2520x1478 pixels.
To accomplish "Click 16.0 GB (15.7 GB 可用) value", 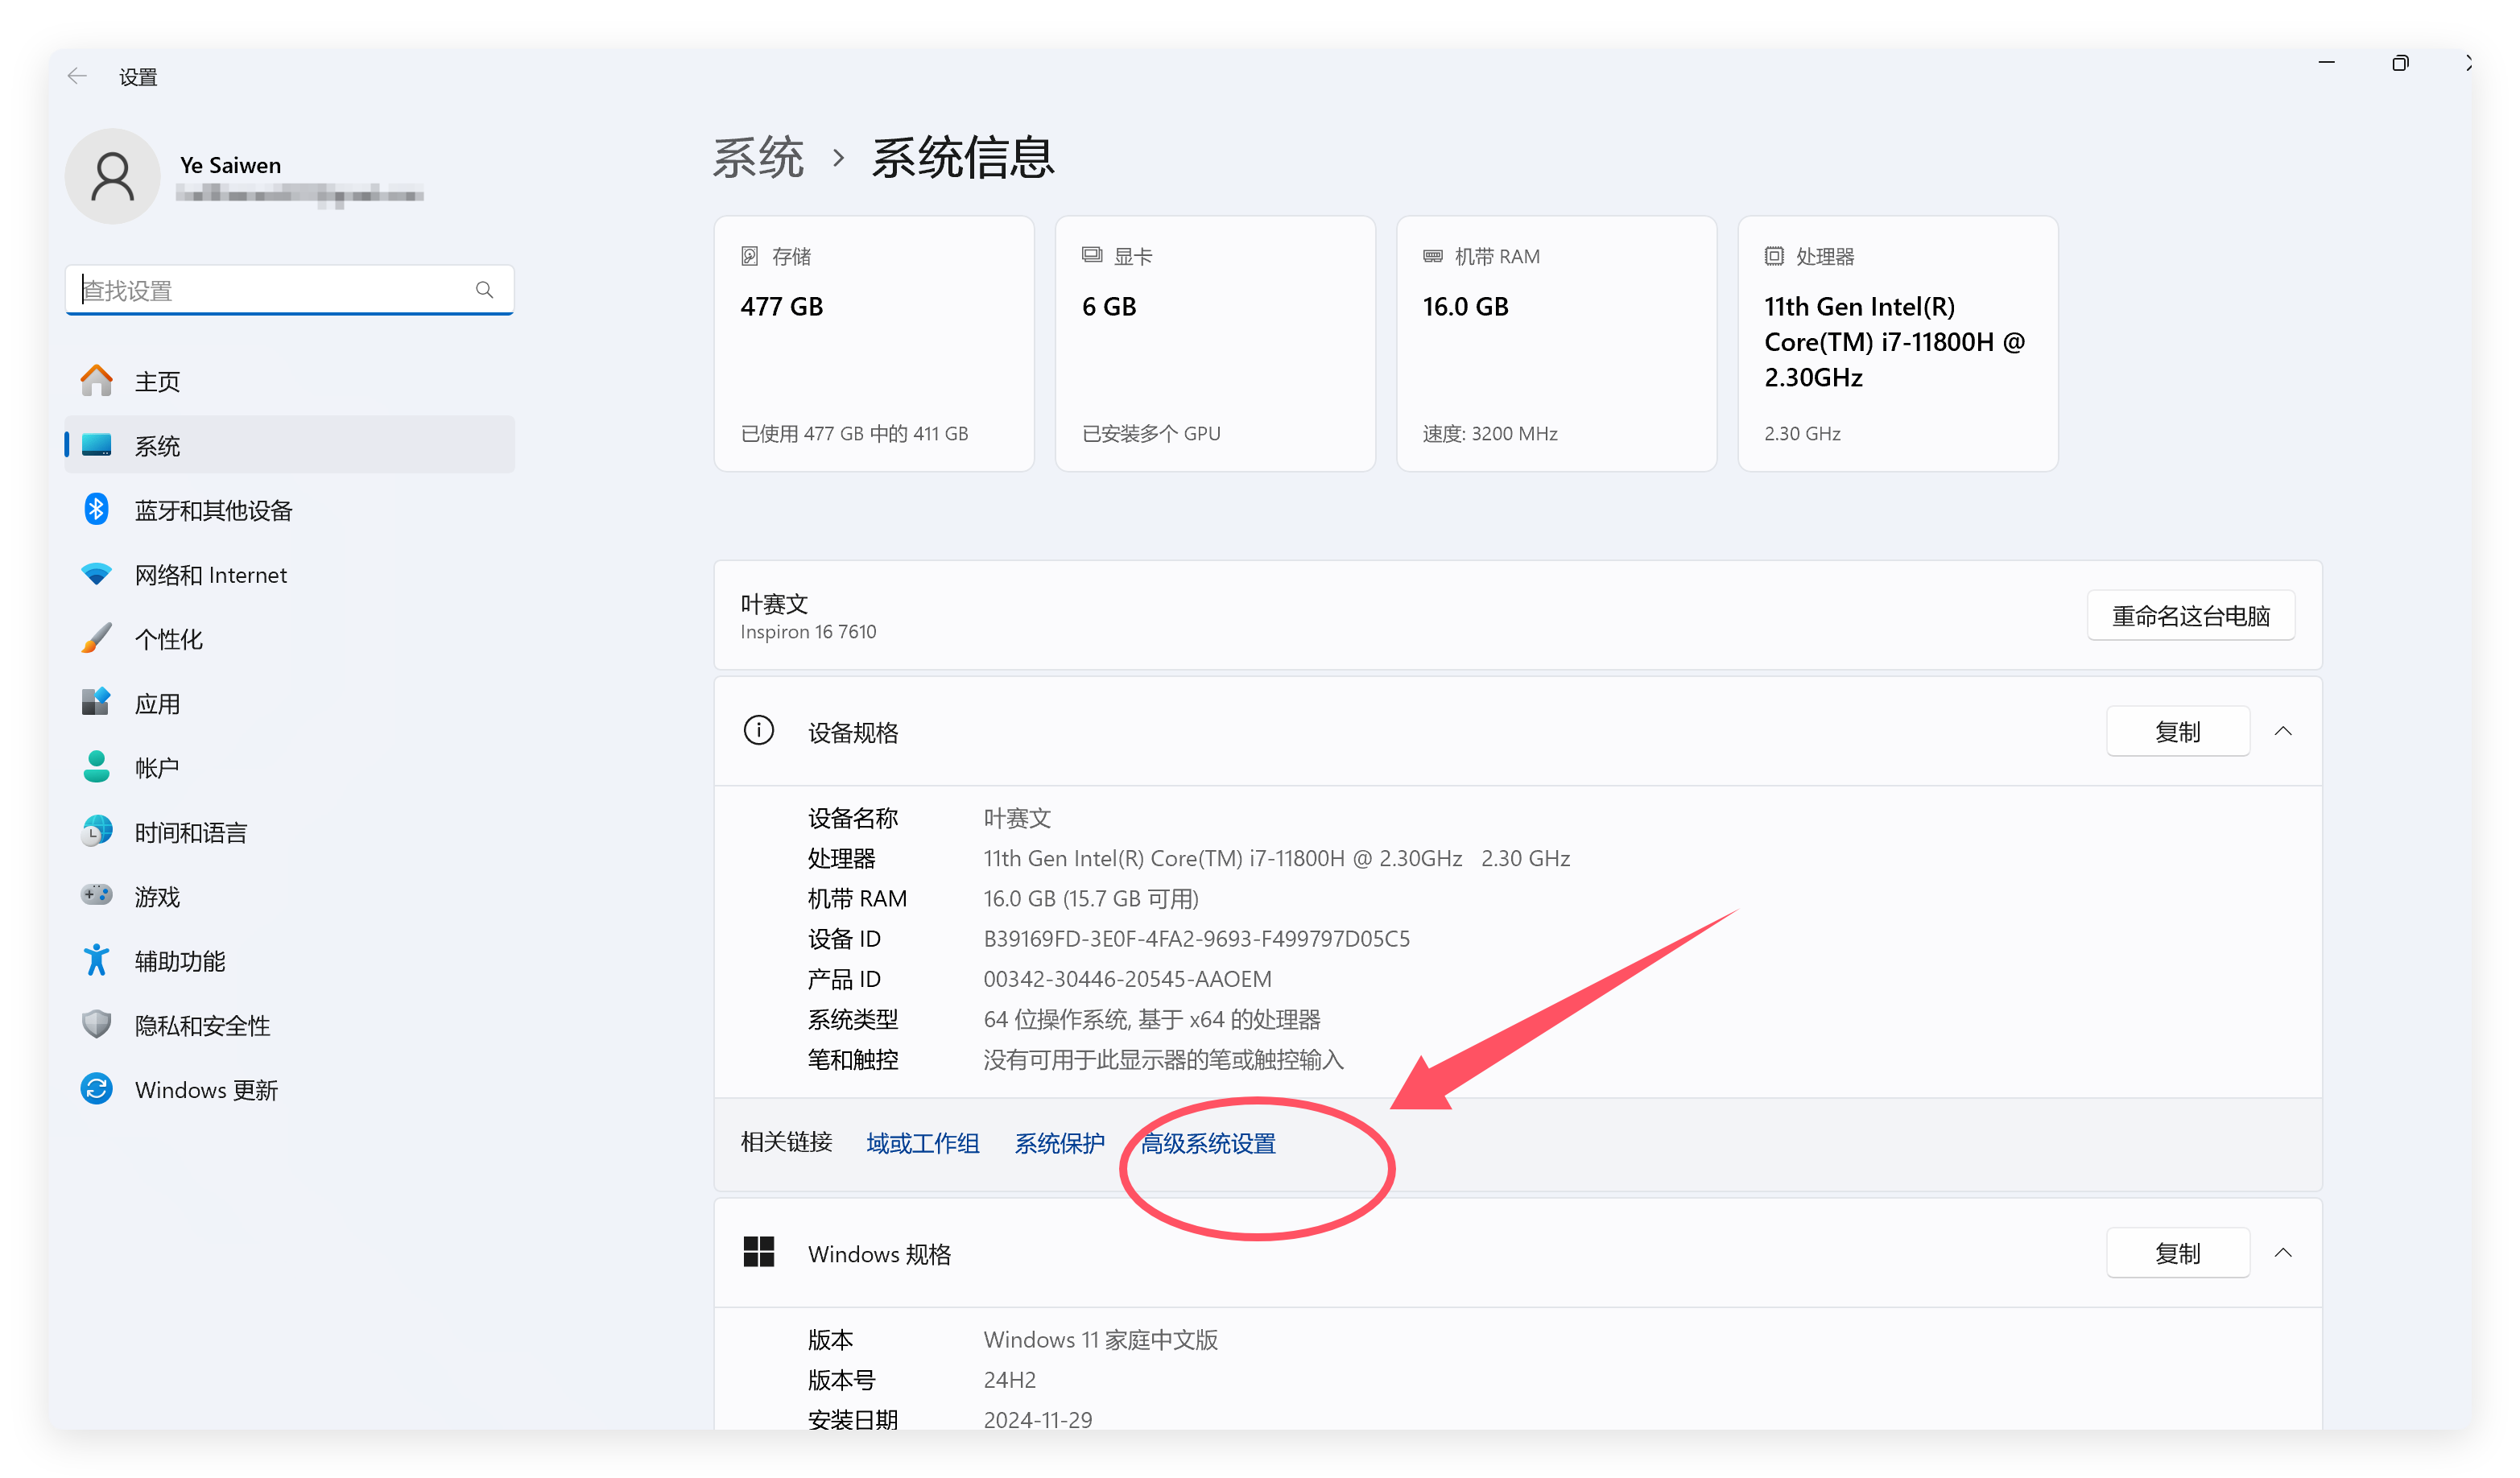I will pos(1091,898).
